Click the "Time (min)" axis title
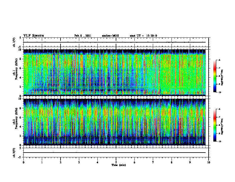 [119, 165]
